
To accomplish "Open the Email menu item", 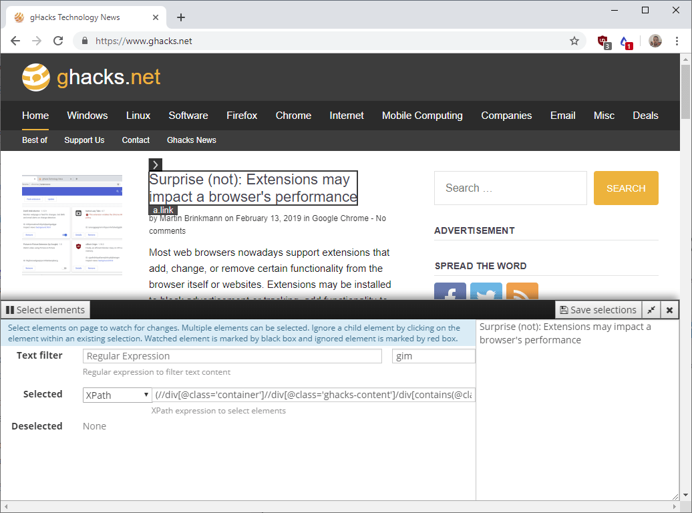I will click(562, 116).
